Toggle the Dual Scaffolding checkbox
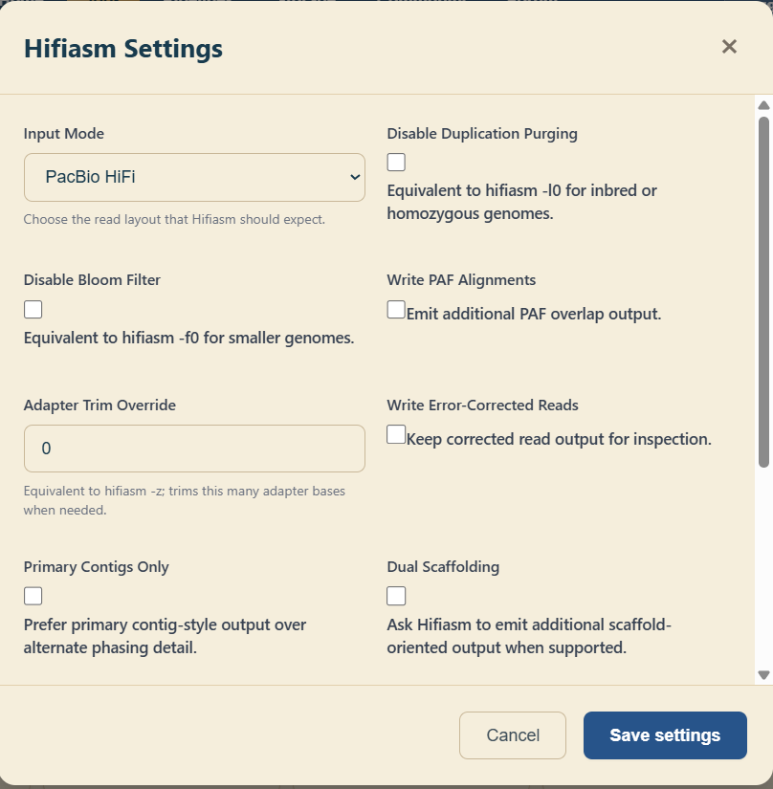 pos(396,596)
